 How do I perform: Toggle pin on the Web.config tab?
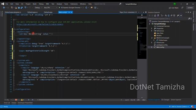(69, 12)
